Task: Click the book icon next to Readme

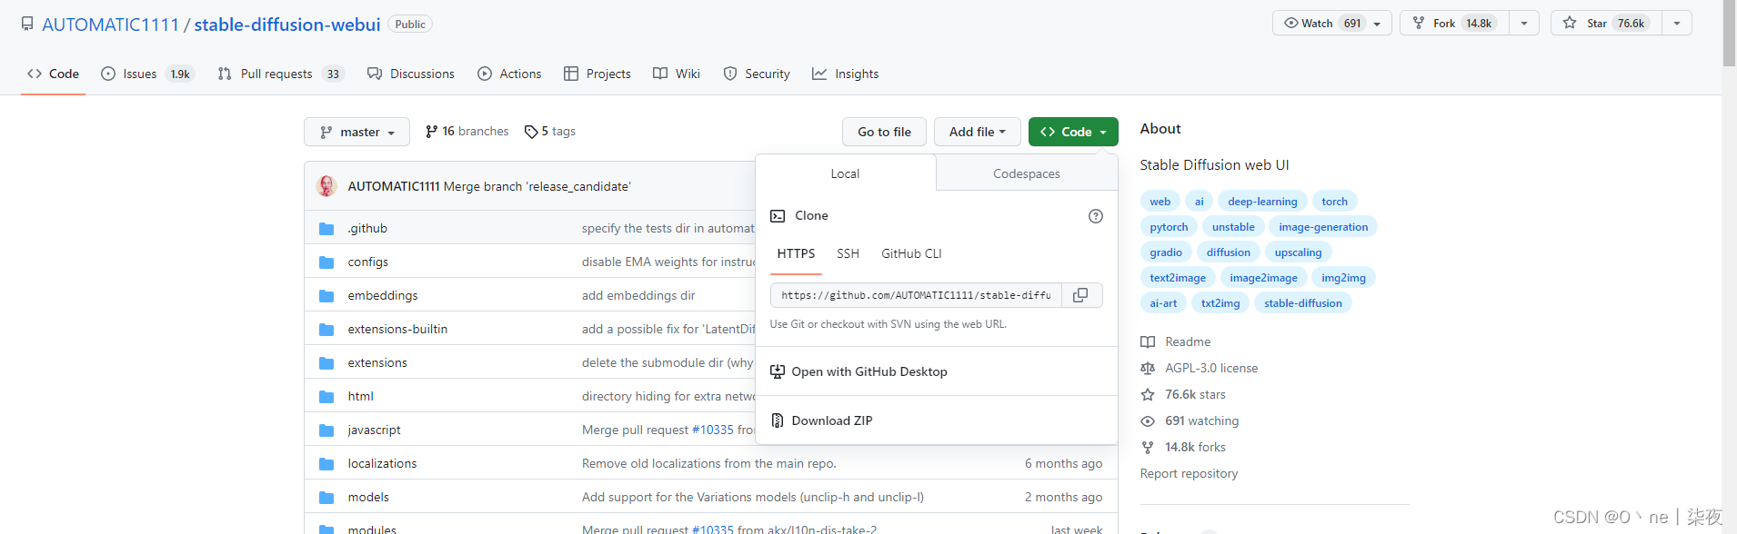Action: [x=1148, y=342]
